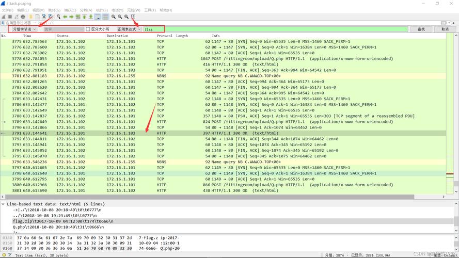Collapse the Line-based text data tree node
This screenshot has width=459, height=258.
pos(3,204)
